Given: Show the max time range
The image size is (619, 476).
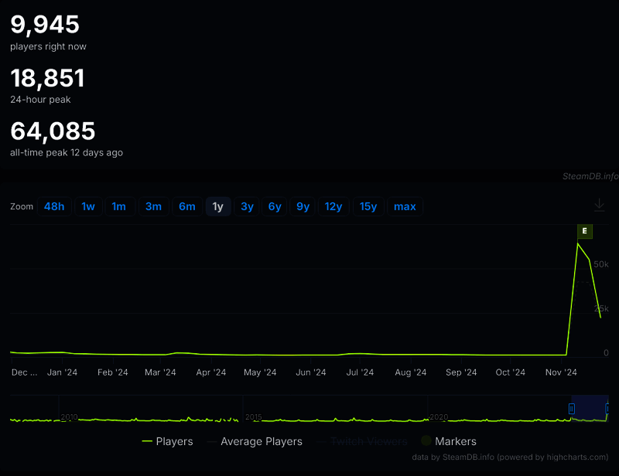Looking at the screenshot, I should [405, 206].
